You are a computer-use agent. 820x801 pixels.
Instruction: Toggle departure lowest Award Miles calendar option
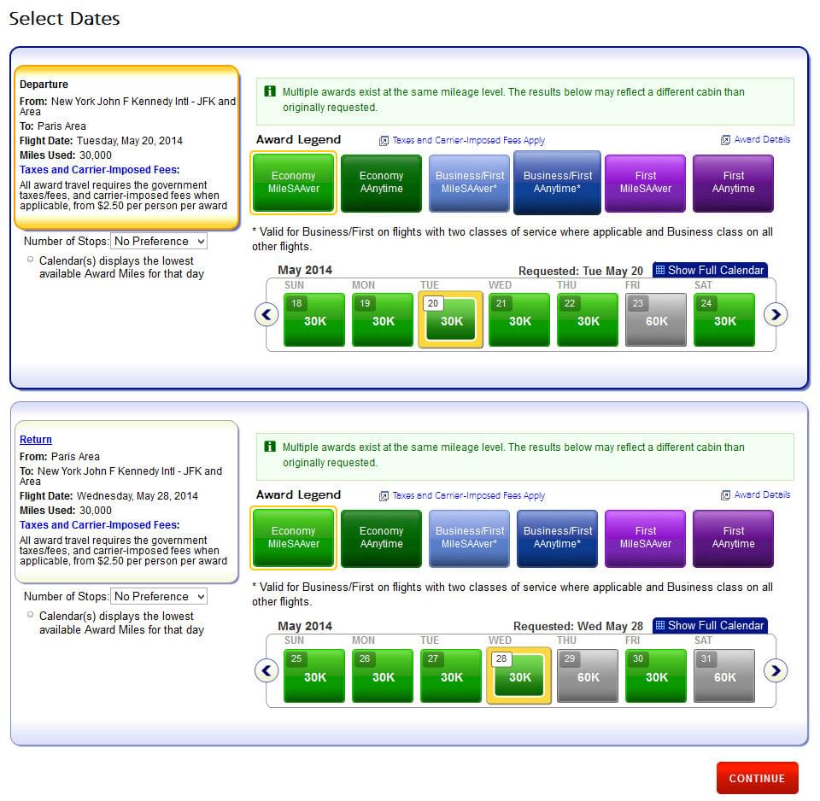31,260
